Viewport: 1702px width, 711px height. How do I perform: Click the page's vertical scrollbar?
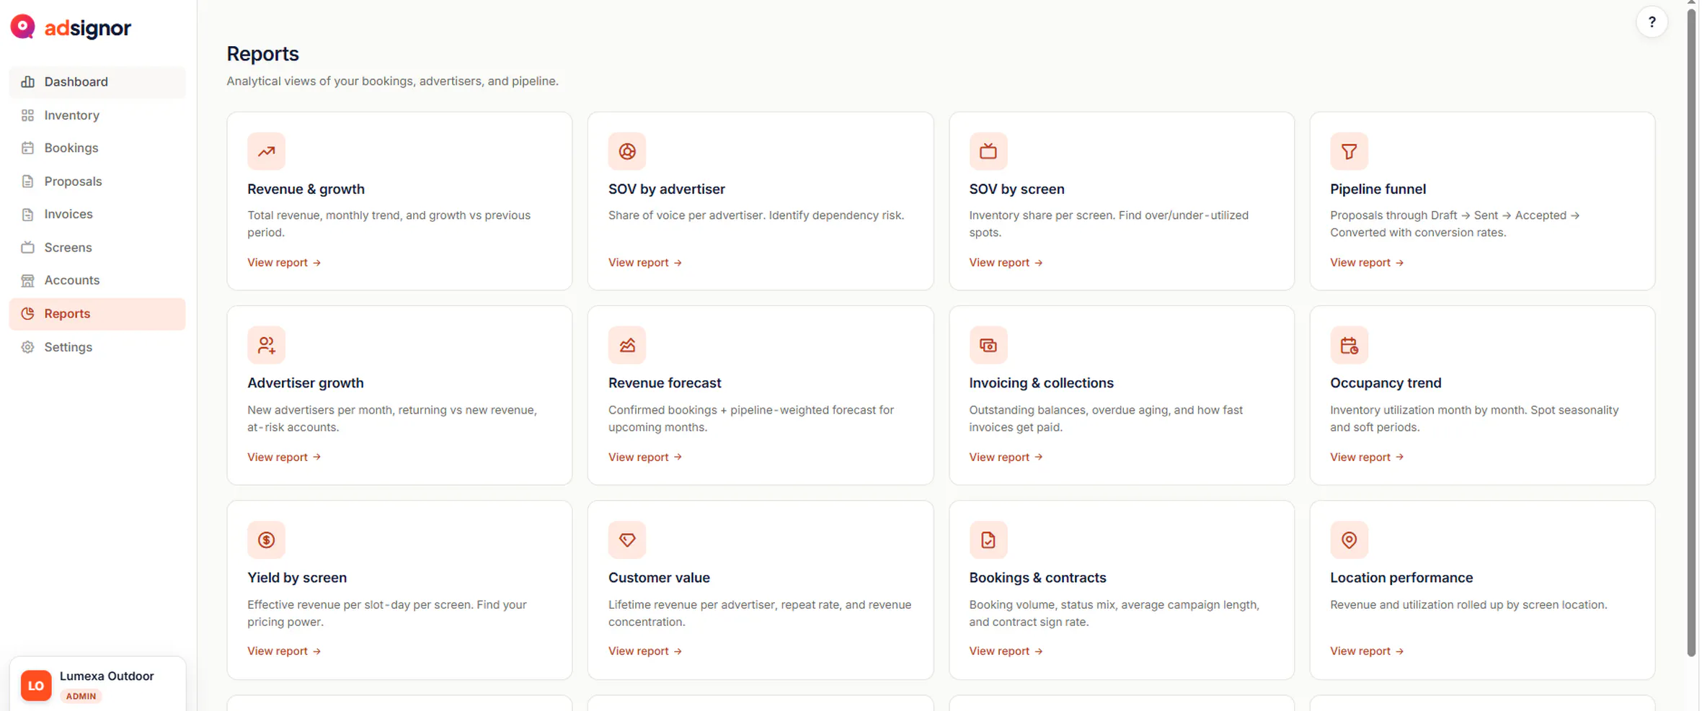click(1691, 331)
